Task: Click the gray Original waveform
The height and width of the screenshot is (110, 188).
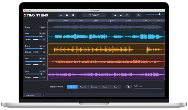Action: pos(106,27)
